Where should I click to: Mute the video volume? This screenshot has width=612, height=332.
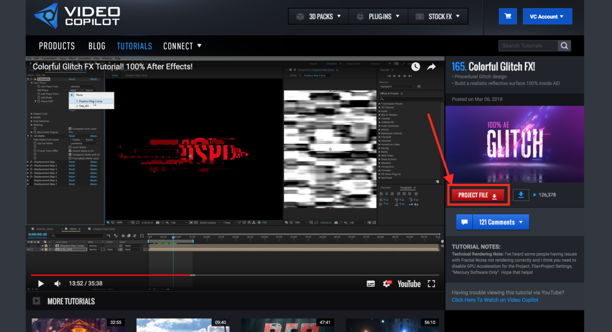tap(58, 284)
